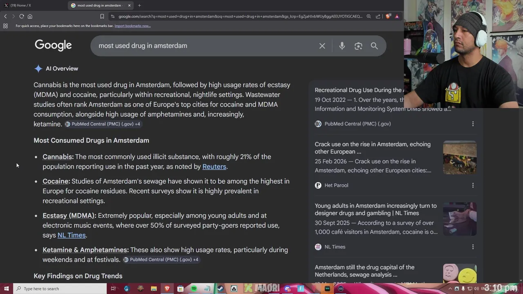Open site settings icon beside the URL

(x=113, y=16)
